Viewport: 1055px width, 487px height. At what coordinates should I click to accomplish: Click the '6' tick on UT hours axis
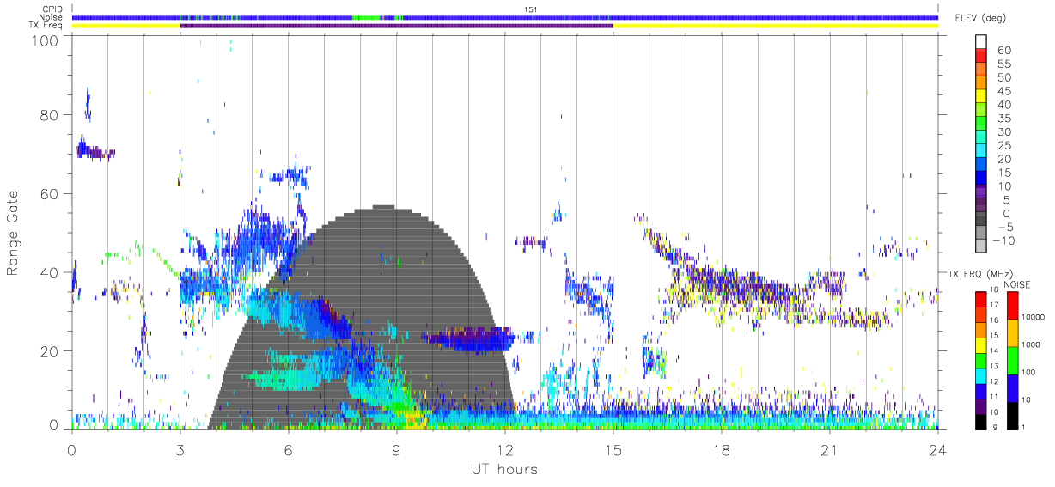(288, 449)
